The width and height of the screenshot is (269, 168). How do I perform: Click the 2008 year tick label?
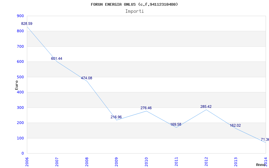pos(87,162)
